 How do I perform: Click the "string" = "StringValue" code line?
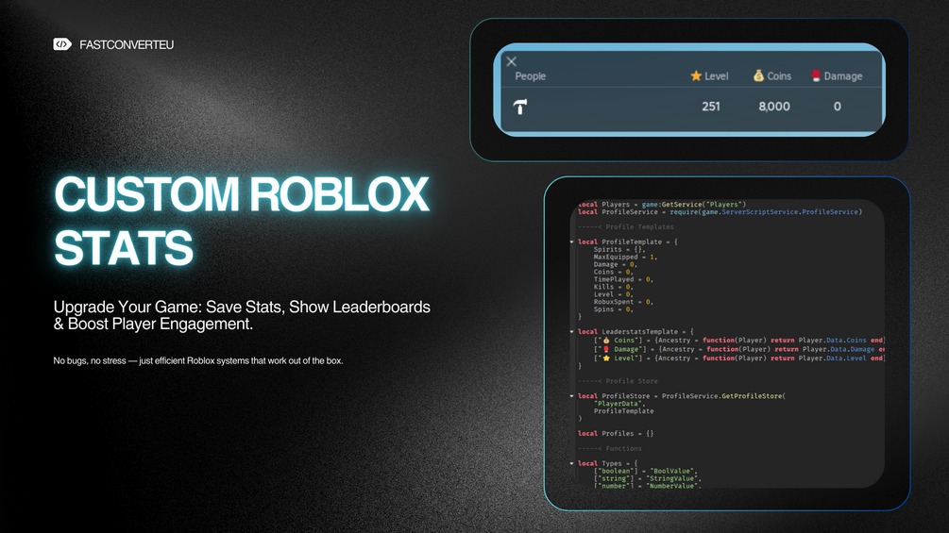click(x=648, y=478)
